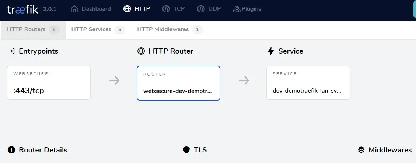This screenshot has width=416, height=163.
Task: Click the Plugins cubes icon
Action: coord(237,9)
